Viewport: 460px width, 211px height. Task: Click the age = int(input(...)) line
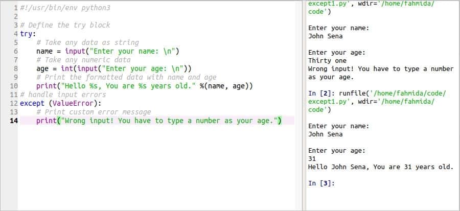click(x=114, y=68)
